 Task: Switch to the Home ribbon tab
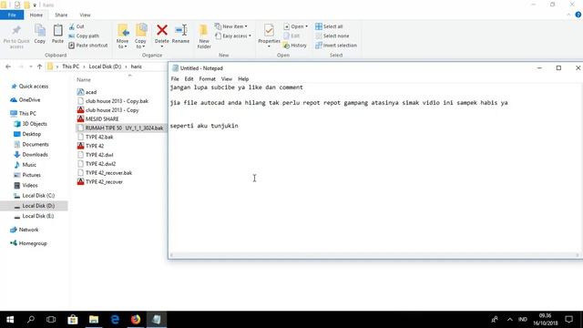click(36, 15)
